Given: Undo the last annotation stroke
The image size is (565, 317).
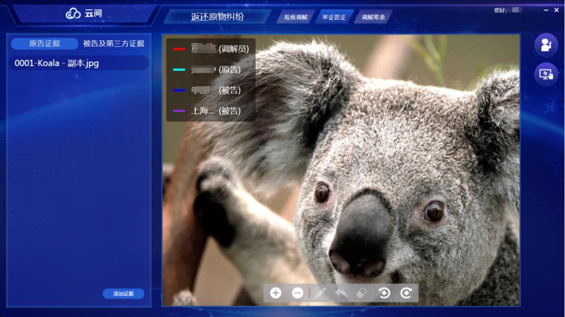Looking at the screenshot, I should [341, 293].
